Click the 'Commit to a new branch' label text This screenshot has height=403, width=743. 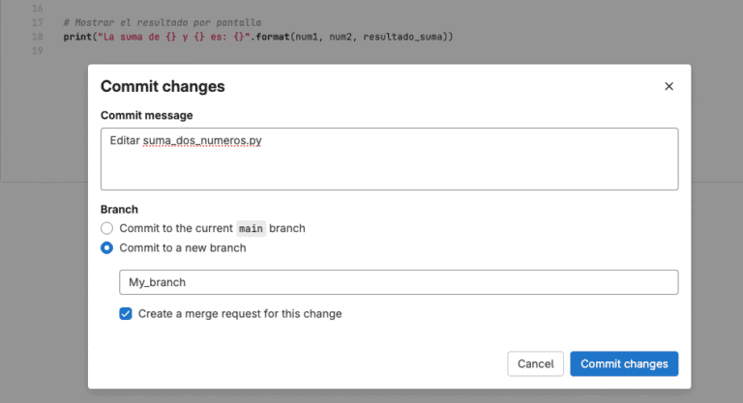tap(183, 247)
